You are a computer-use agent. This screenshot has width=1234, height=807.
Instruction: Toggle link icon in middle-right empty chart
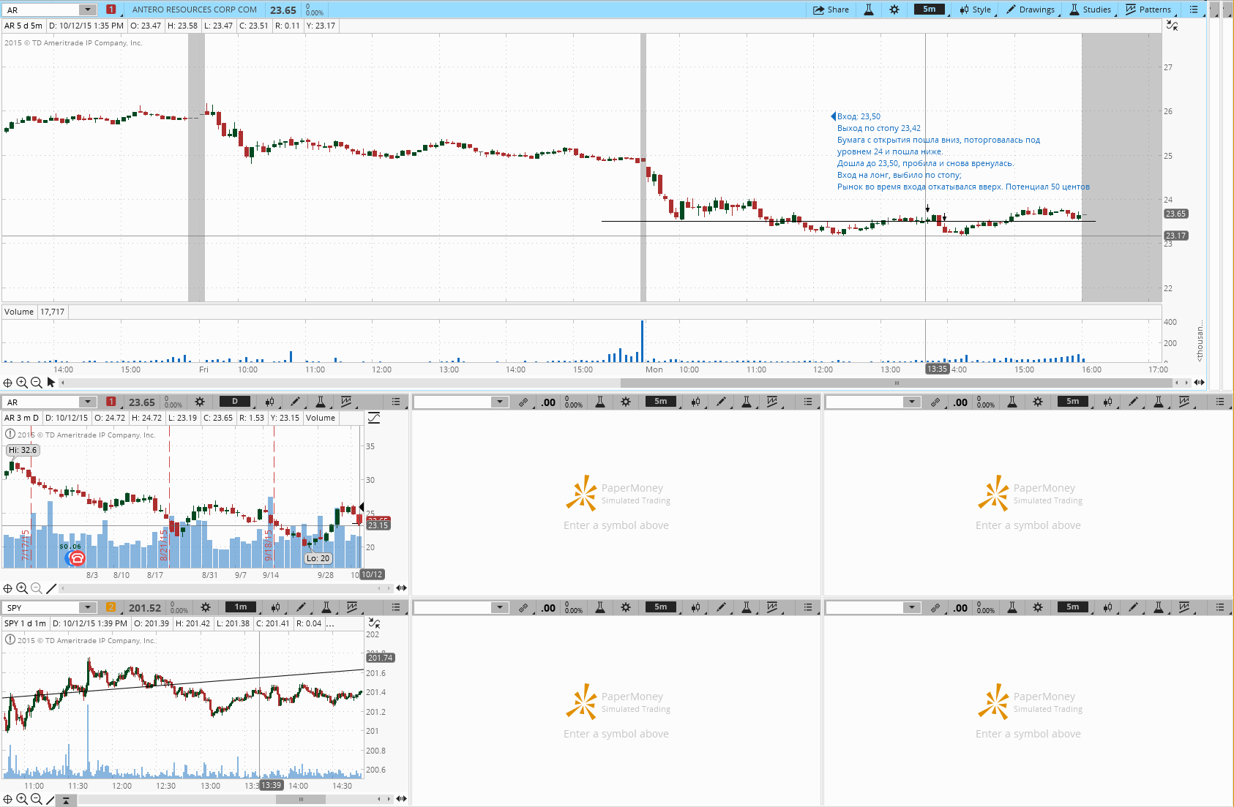pos(935,402)
